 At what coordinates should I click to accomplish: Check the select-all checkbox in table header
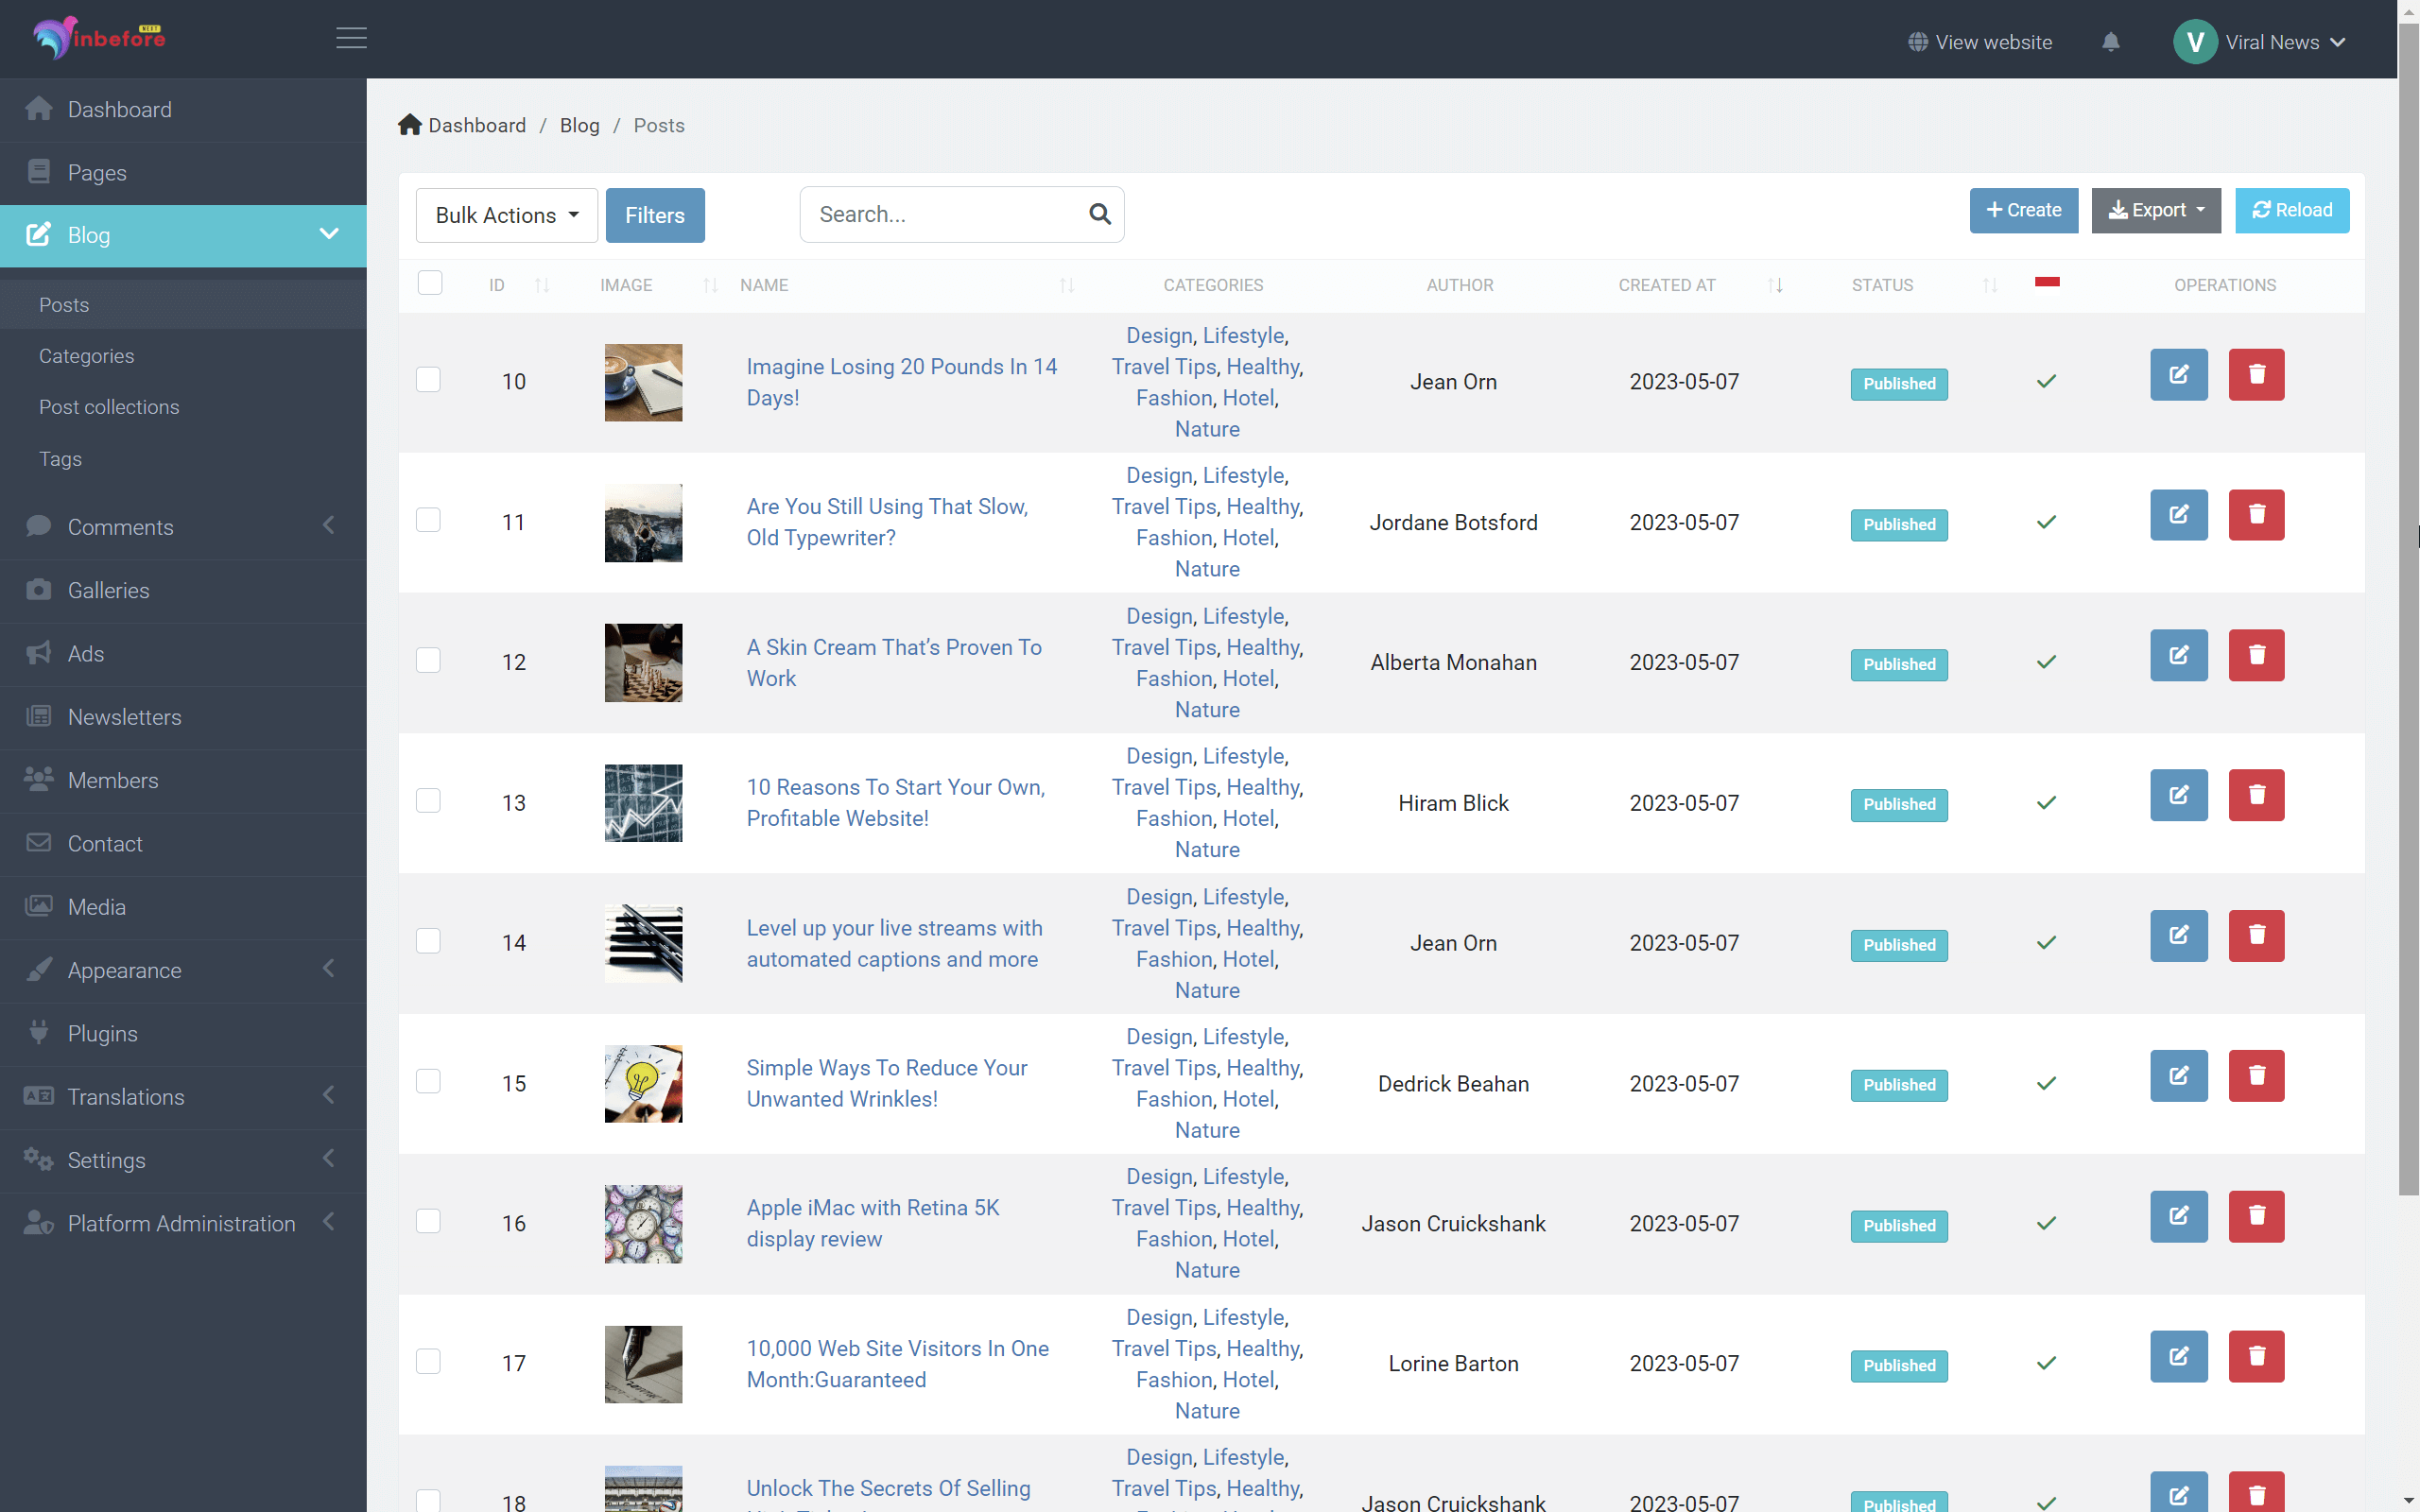click(429, 283)
